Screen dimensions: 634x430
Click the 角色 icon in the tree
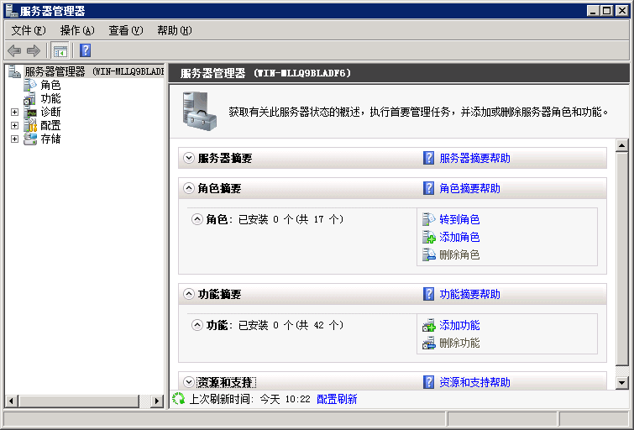point(30,85)
